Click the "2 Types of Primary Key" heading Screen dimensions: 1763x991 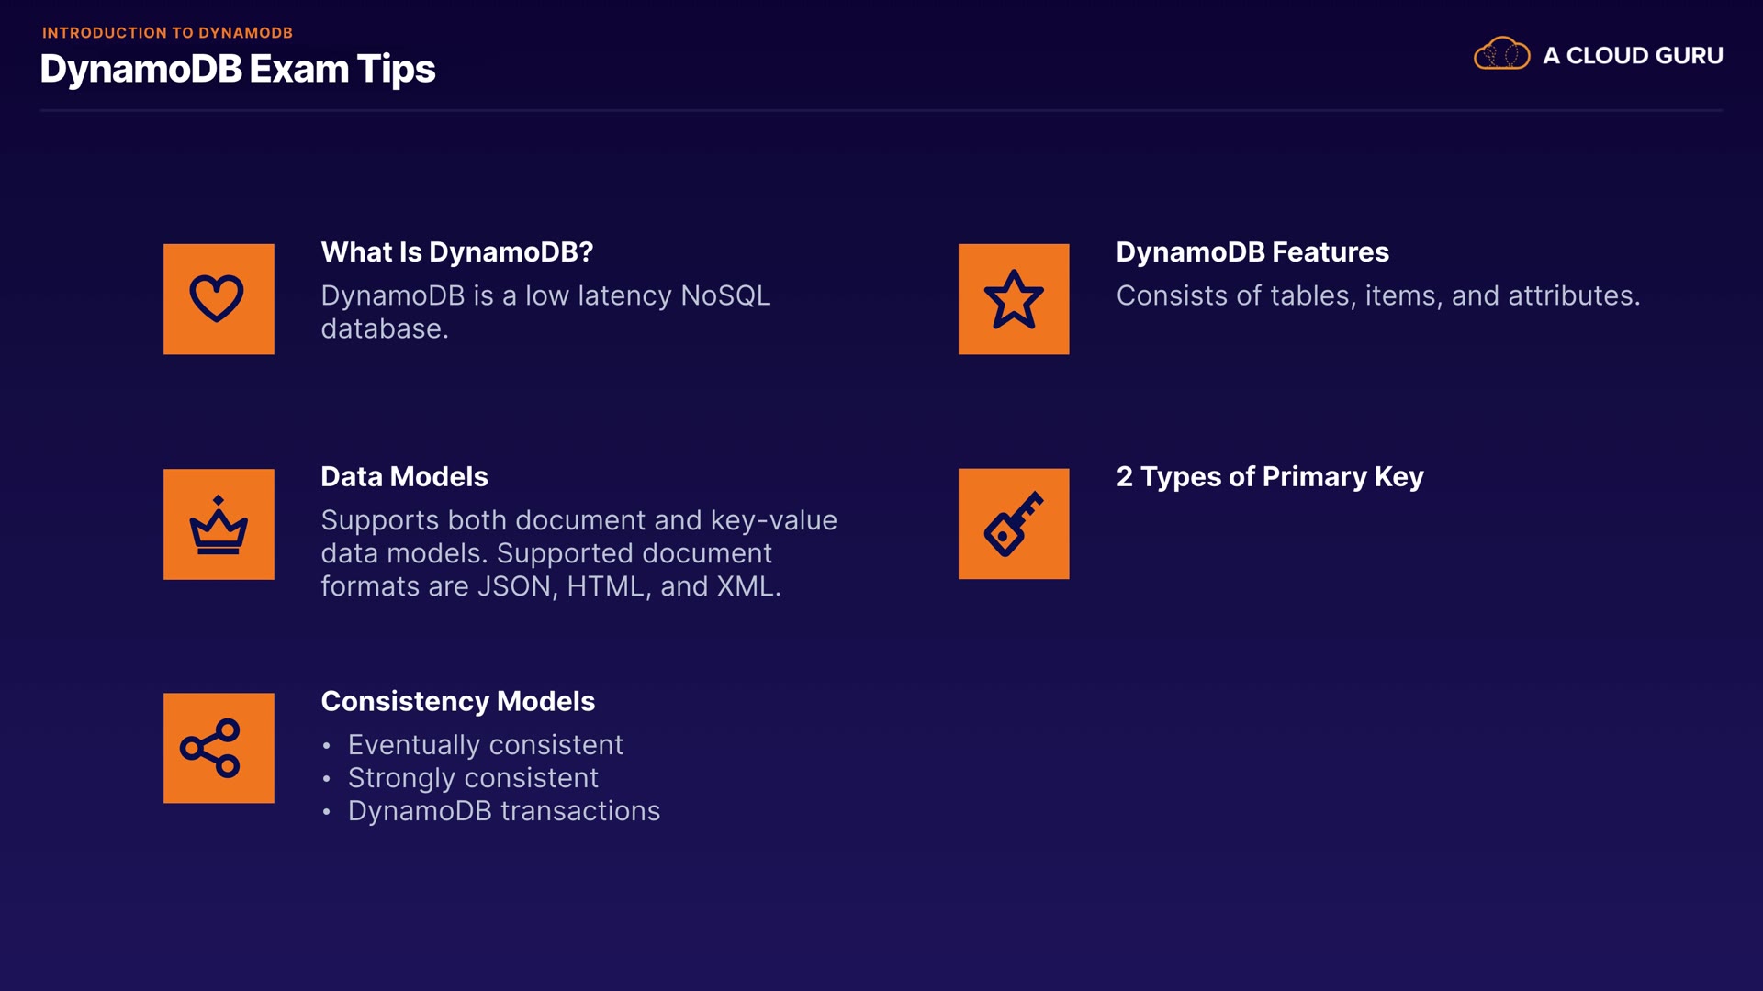(1270, 476)
